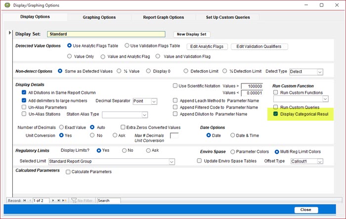346x219 pixels.
Task: Open Decimal Separator dropdown
Action: click(154, 101)
